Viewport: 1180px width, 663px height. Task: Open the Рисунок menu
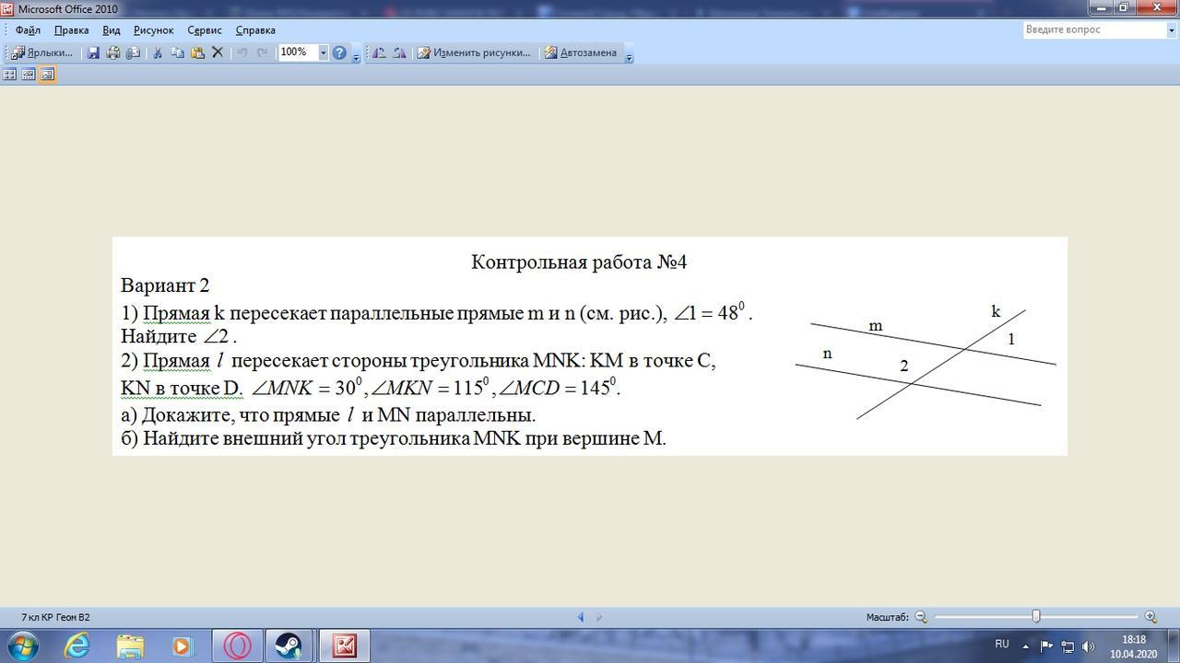153,30
